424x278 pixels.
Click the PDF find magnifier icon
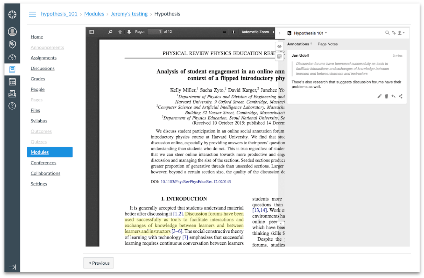pos(110,32)
